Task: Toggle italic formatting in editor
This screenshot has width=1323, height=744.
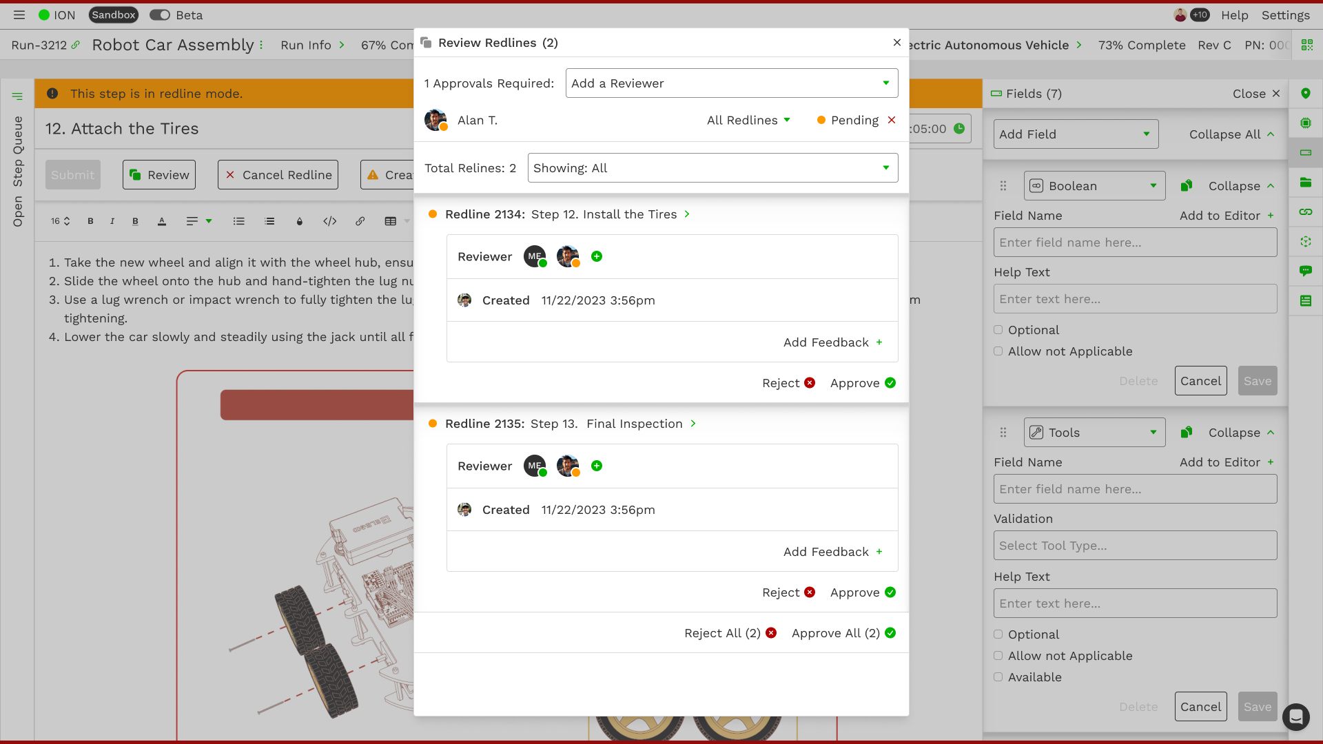Action: (112, 221)
